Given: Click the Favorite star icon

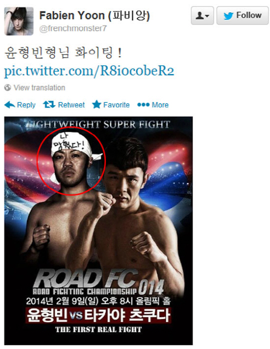Looking at the screenshot, I should coord(96,104).
